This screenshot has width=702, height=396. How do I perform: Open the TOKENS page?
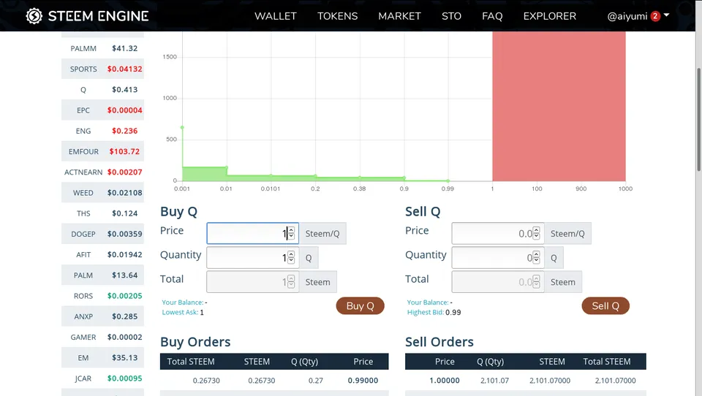click(x=338, y=16)
